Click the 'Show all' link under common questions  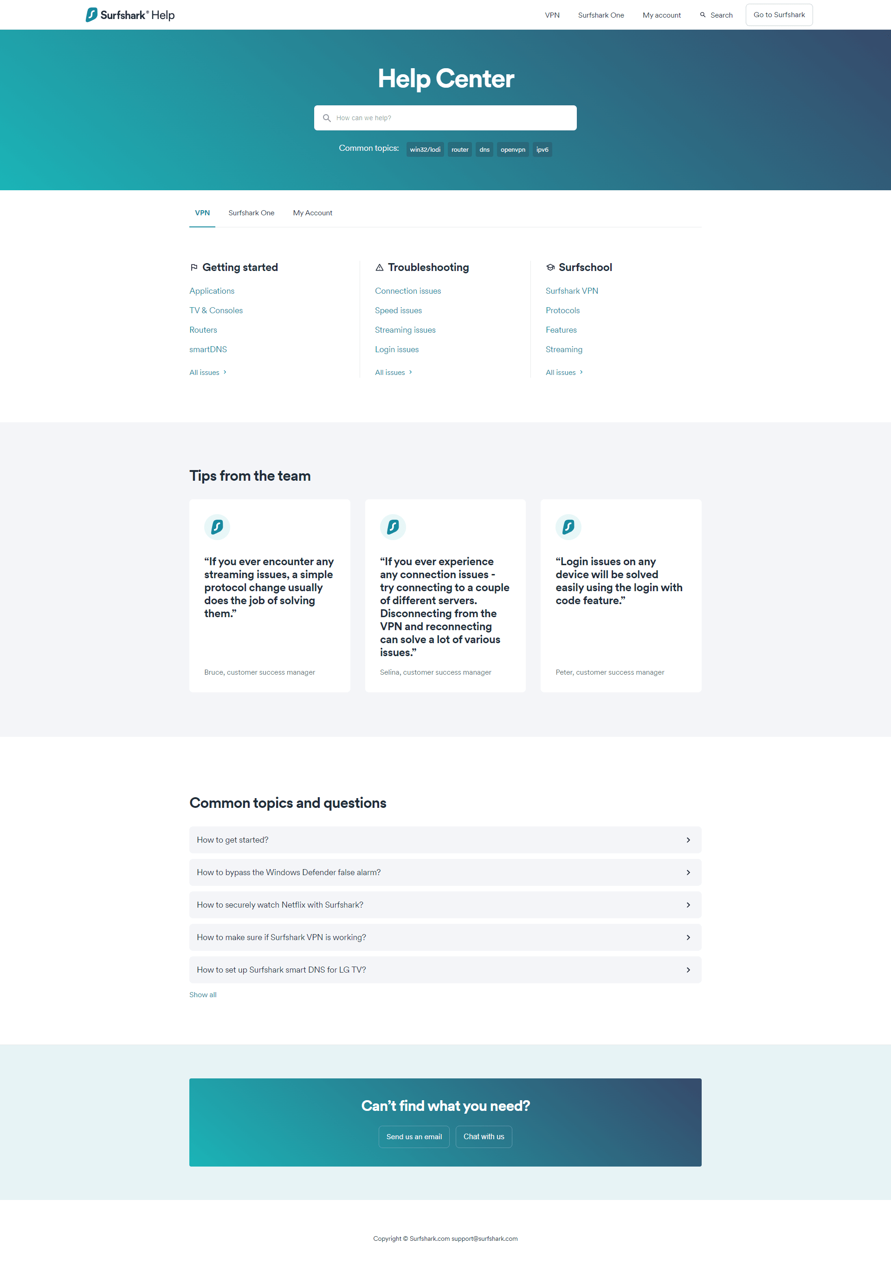click(203, 994)
